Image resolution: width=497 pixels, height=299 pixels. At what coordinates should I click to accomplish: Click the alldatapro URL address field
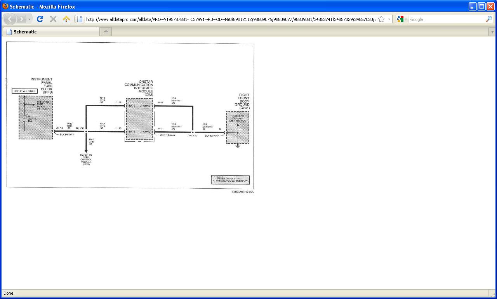point(231,19)
